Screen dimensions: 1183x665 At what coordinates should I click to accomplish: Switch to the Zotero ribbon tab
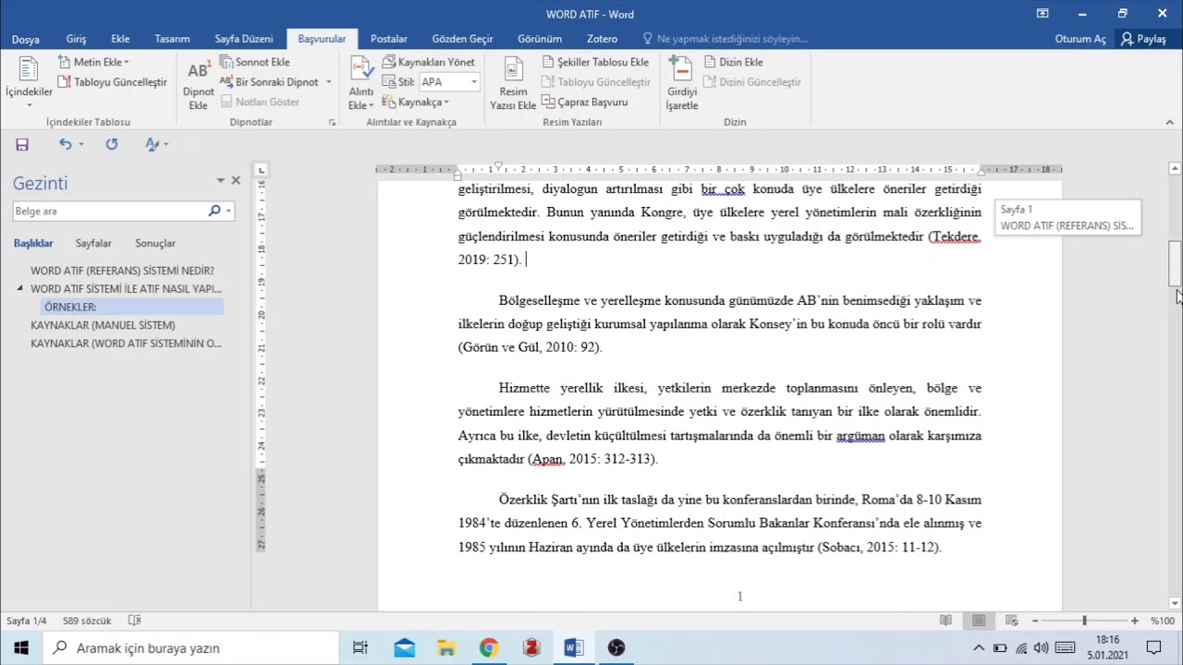point(602,39)
